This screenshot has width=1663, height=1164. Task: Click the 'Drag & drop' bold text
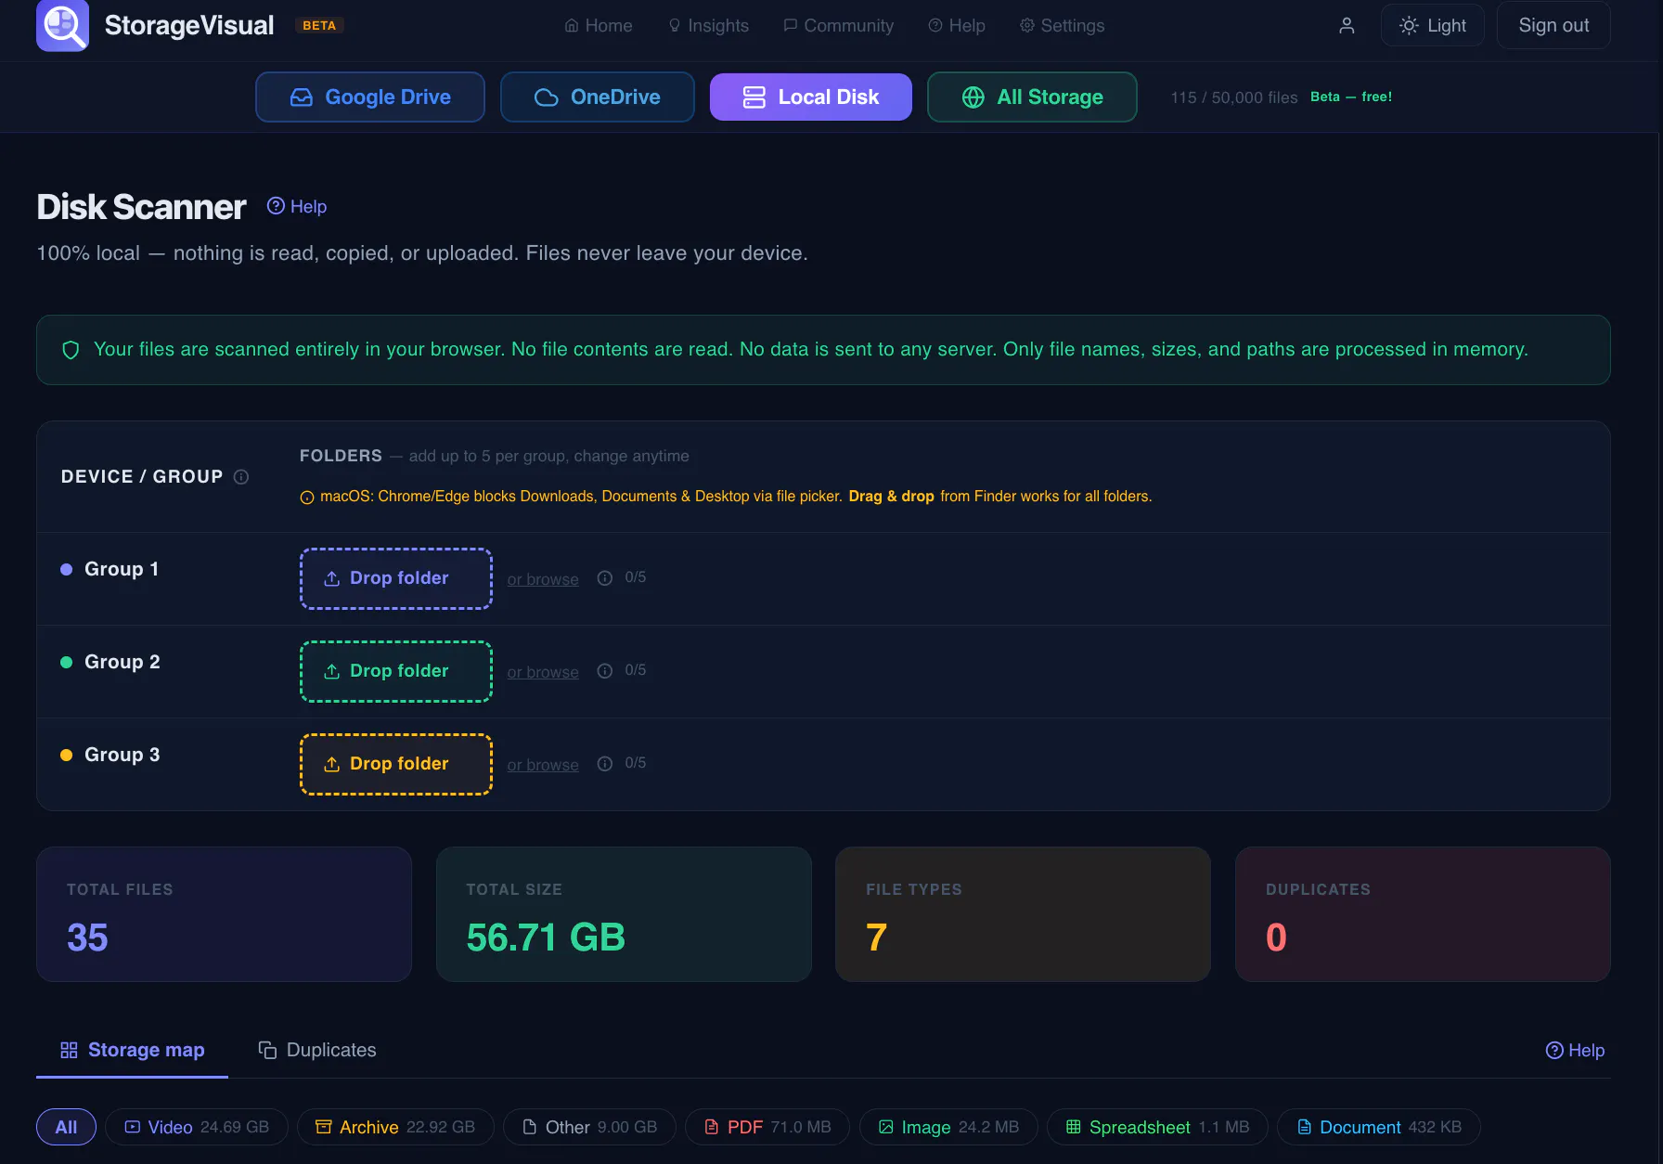coord(891,497)
